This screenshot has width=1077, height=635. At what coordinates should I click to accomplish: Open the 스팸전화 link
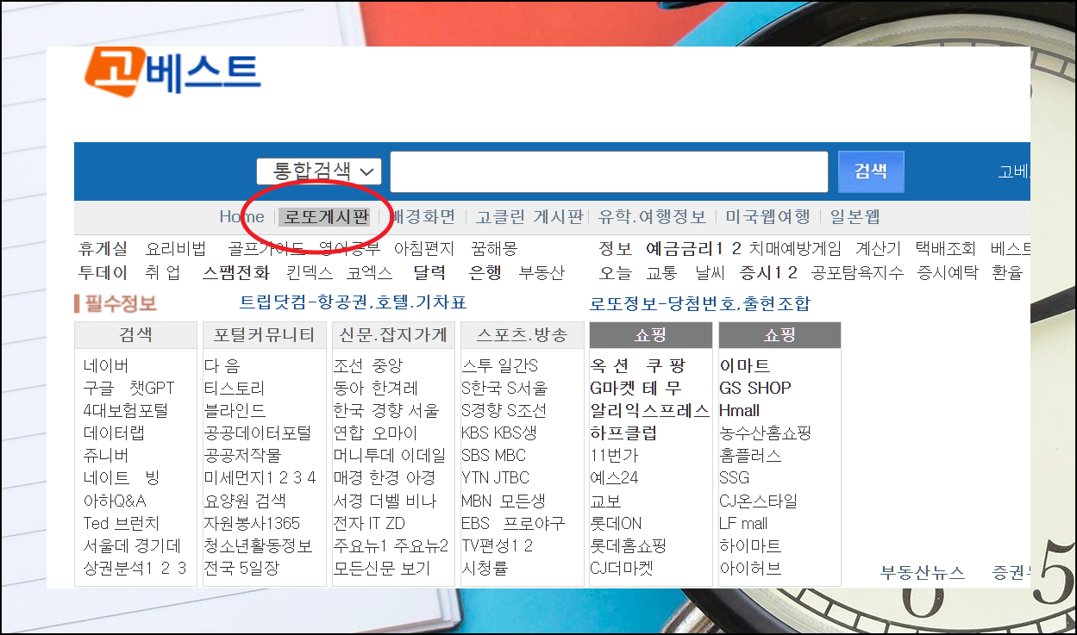[x=236, y=273]
